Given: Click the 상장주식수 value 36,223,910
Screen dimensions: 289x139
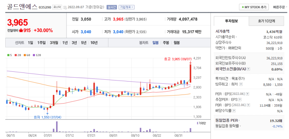Looking at the screenshot, I should 274,43.
